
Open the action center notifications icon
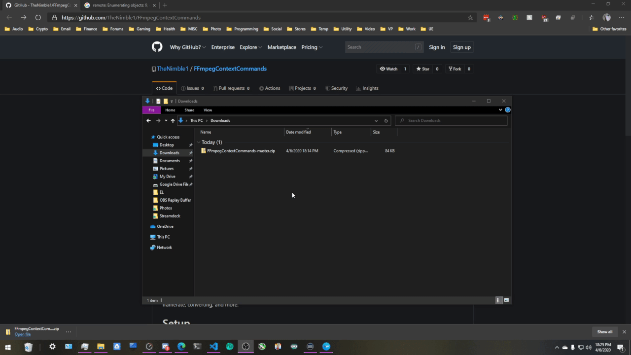[620, 348]
